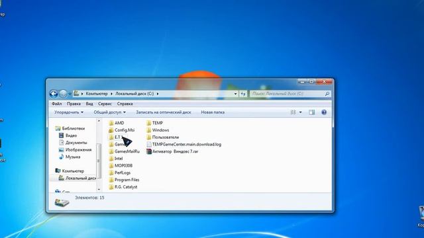Refresh the folder with the refresh button
Image resolution: width=424 pixels, height=238 pixels.
(243, 94)
